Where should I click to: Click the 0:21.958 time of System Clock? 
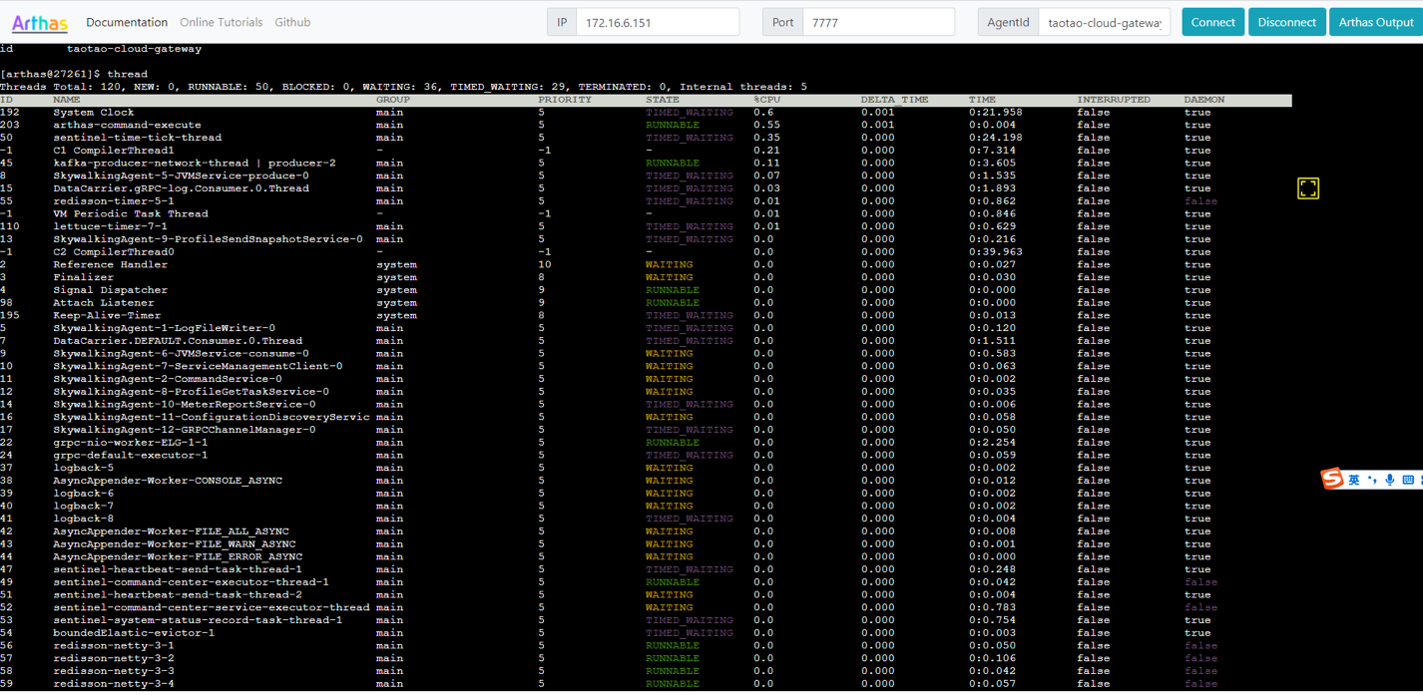tap(996, 113)
